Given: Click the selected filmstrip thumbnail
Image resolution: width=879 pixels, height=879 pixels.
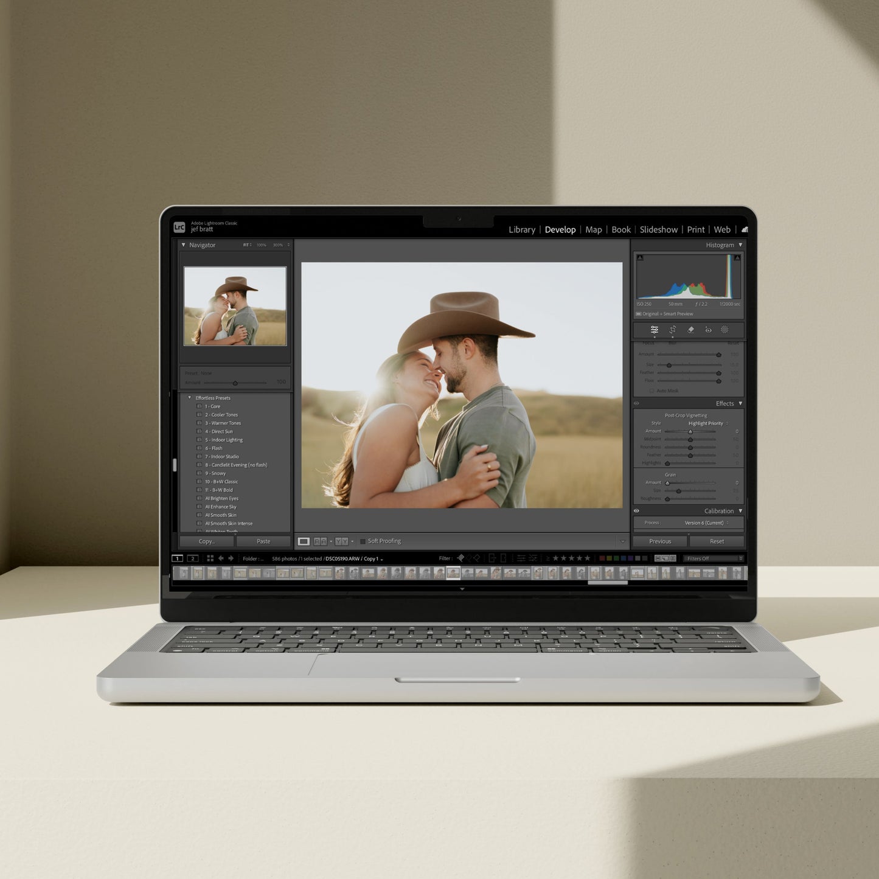Looking at the screenshot, I should pos(453,572).
